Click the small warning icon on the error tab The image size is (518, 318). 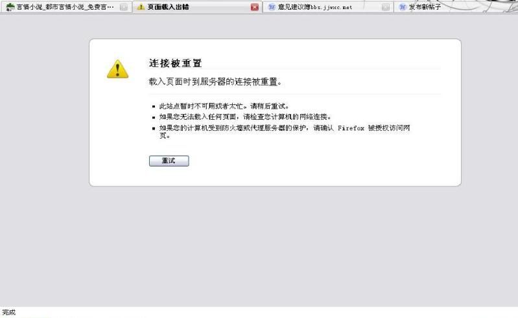141,7
